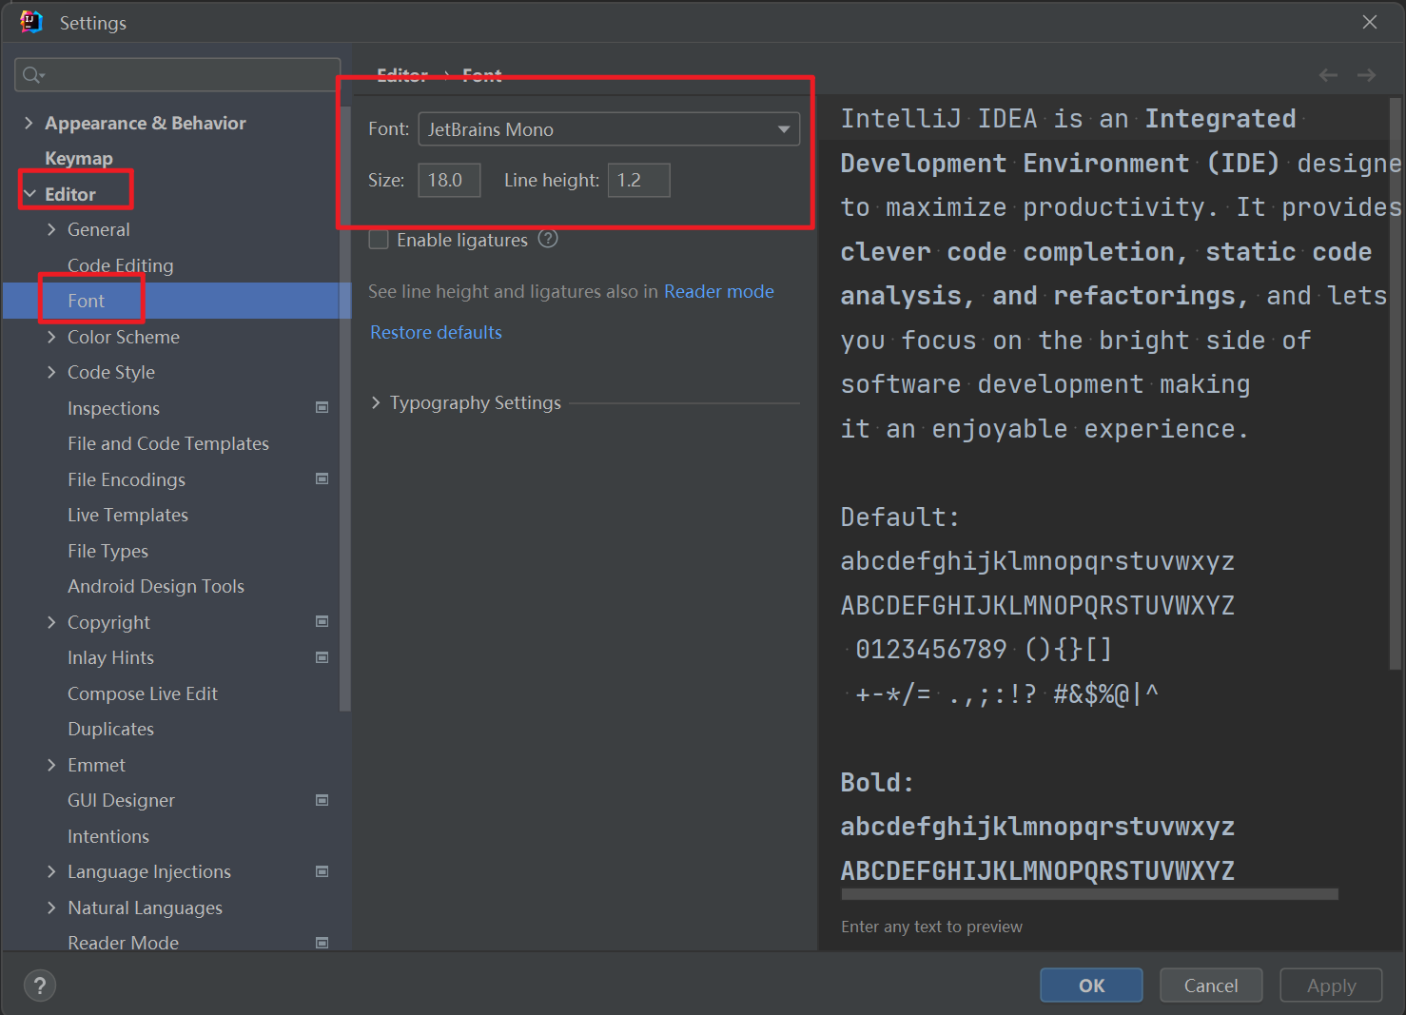Click the font preview vertical scrollbar
Viewport: 1406px width, 1015px height.
click(x=1396, y=383)
